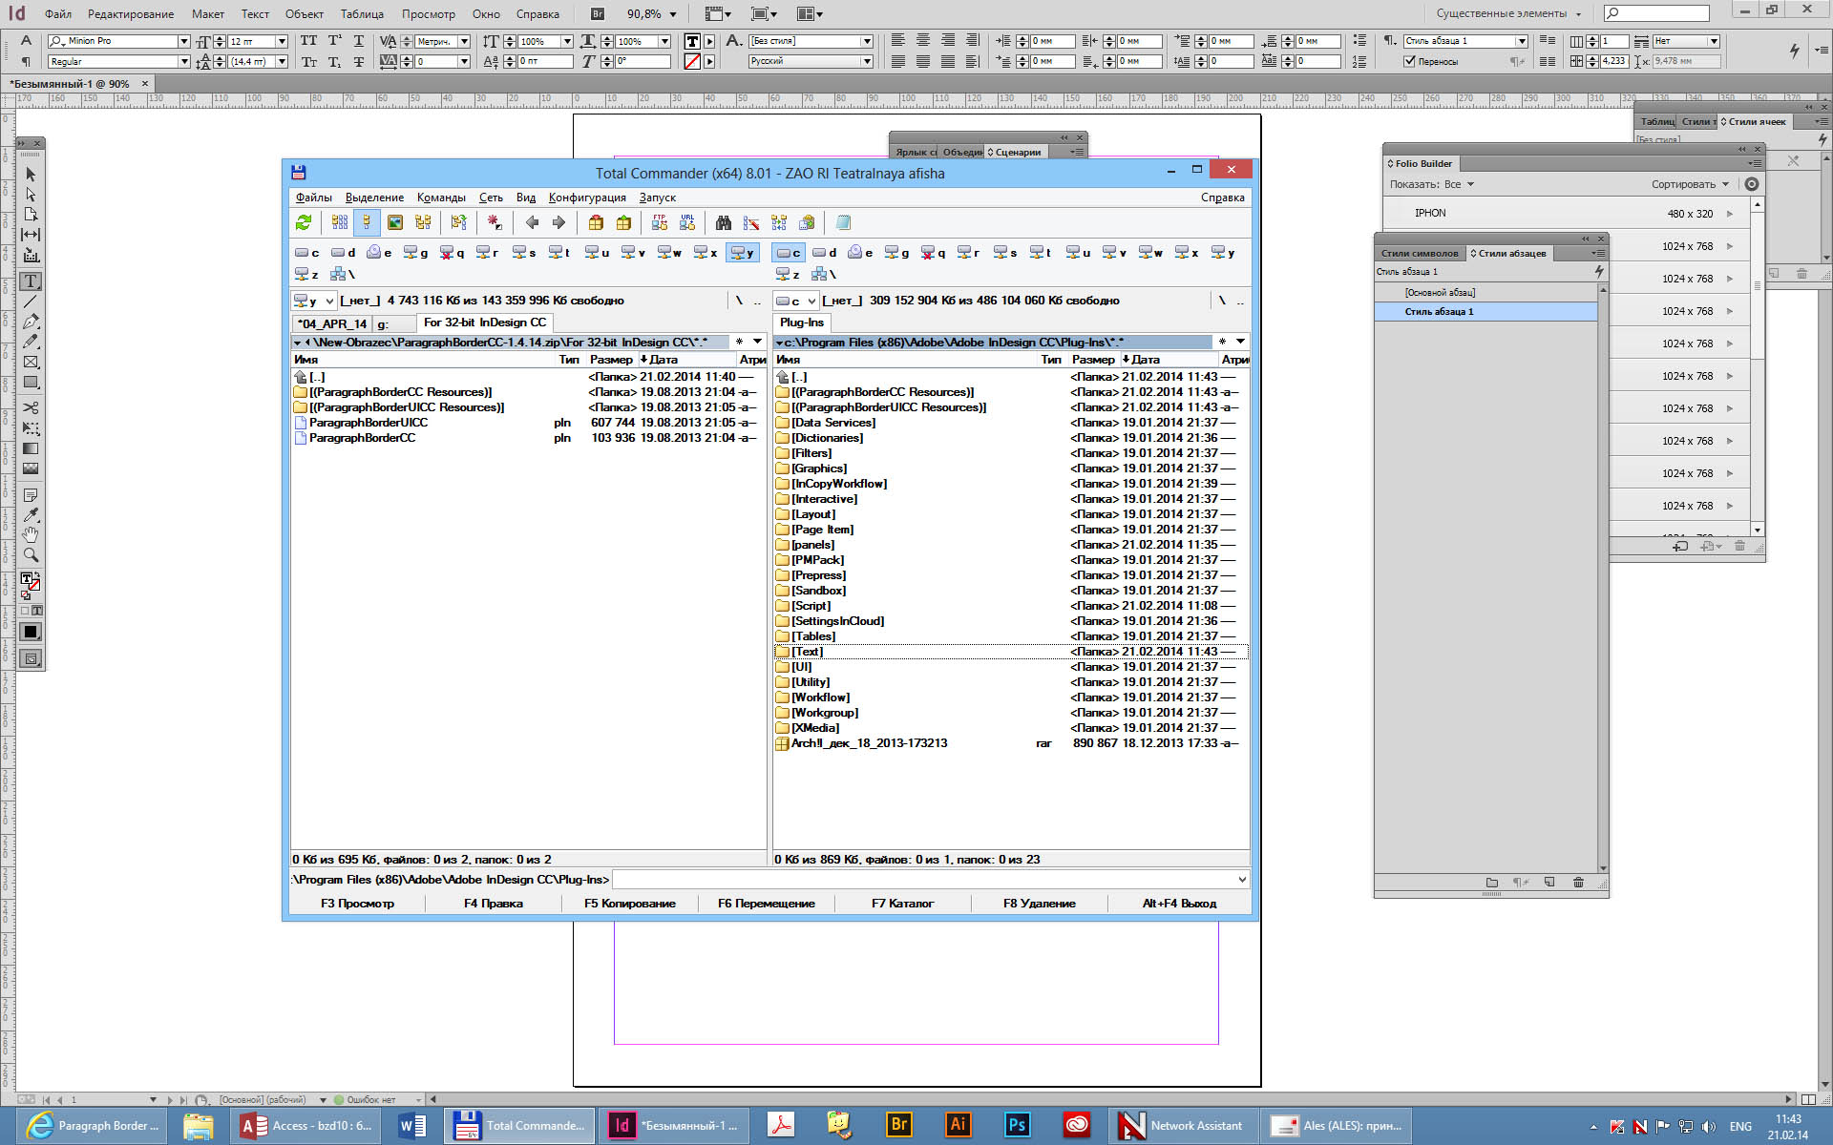Open InDesign Макет menu

click(207, 13)
